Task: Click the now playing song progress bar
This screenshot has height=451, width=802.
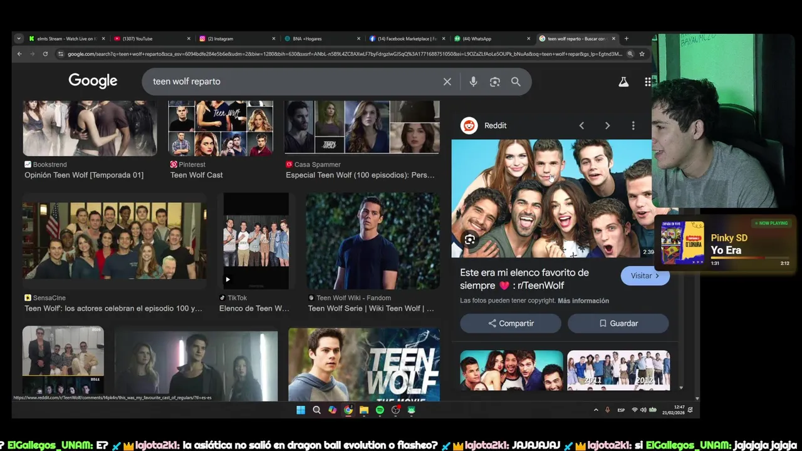Action: coord(749,257)
